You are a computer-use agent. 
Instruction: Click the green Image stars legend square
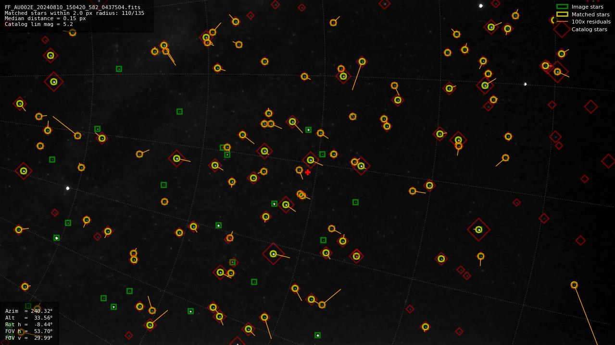click(x=562, y=7)
